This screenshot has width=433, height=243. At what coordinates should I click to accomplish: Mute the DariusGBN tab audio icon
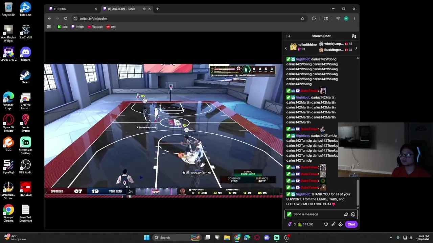coord(144,9)
